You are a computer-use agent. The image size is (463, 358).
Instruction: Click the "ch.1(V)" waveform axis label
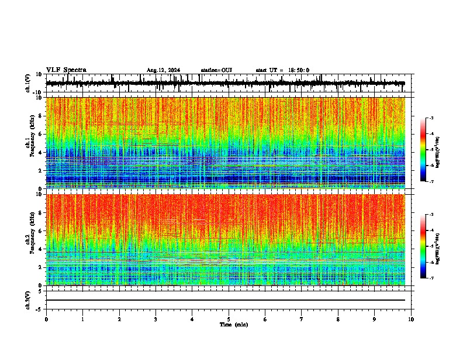point(28,83)
